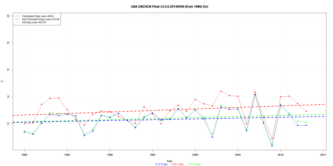Click the red data point at 2000

click(x=195, y=99)
